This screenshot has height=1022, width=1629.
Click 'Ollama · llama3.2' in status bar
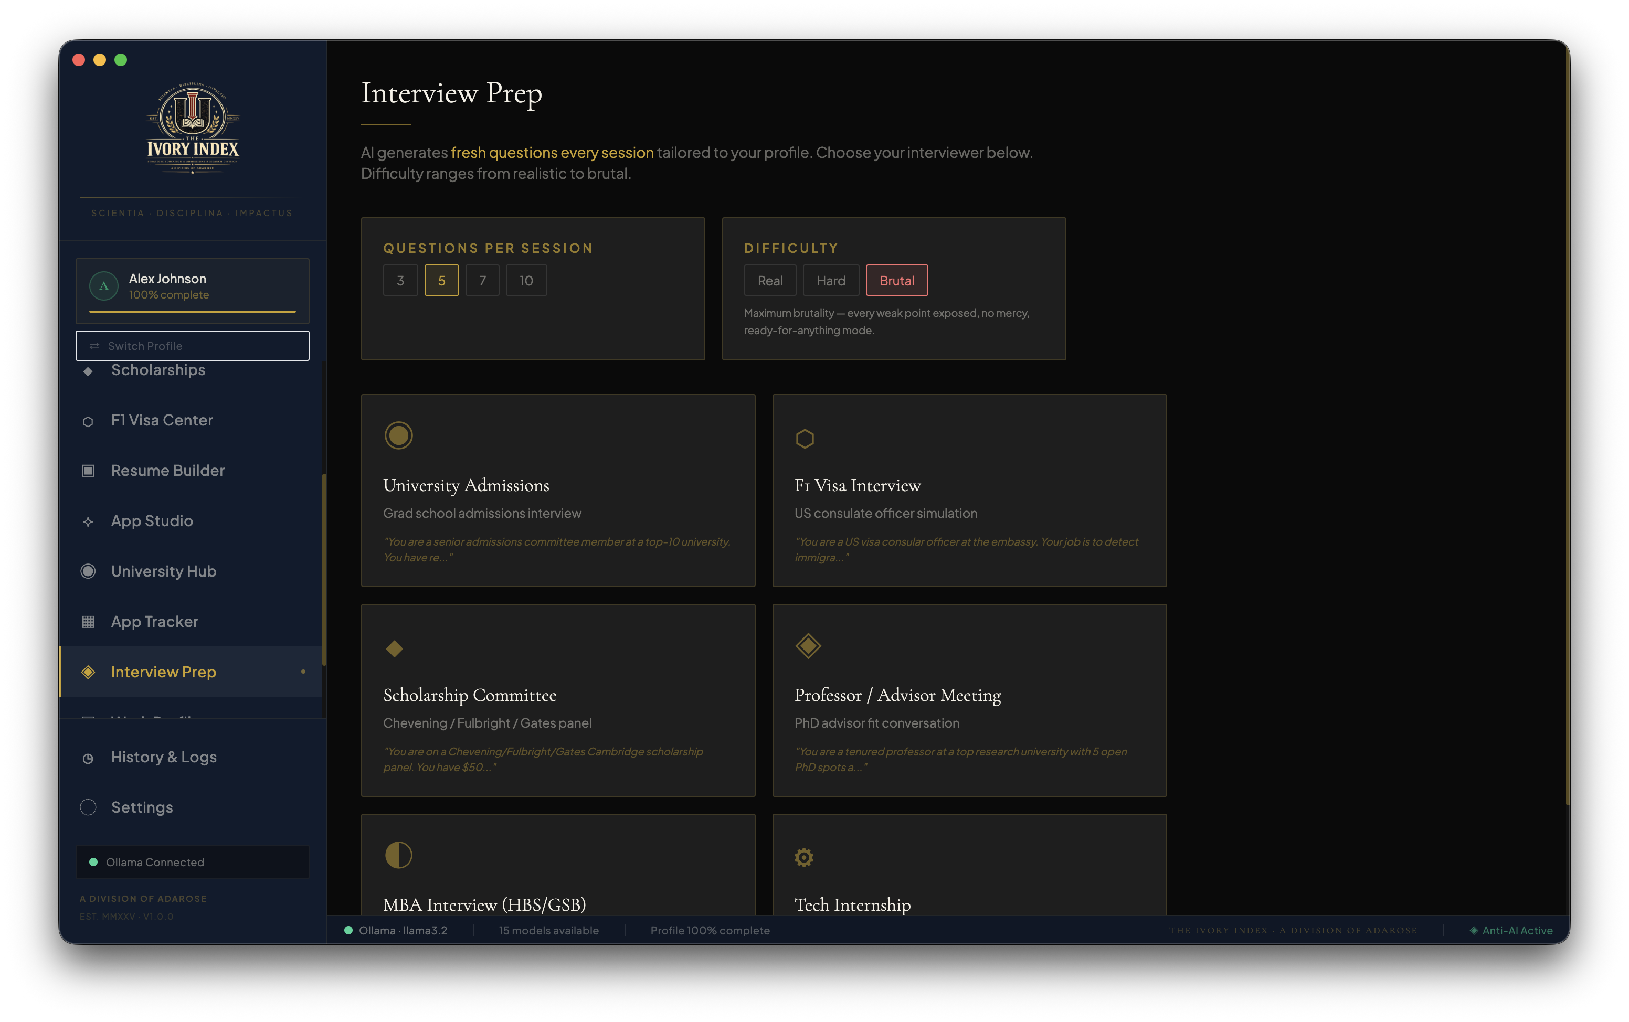coord(403,930)
